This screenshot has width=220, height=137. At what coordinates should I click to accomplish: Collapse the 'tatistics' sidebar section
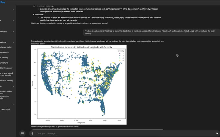point(13,32)
